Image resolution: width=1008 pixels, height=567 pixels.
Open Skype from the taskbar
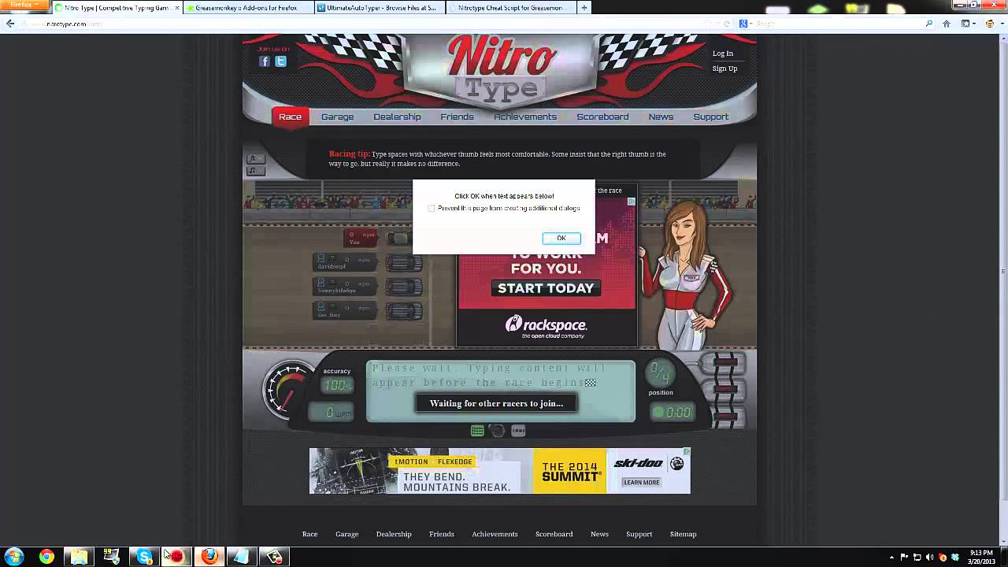(144, 557)
